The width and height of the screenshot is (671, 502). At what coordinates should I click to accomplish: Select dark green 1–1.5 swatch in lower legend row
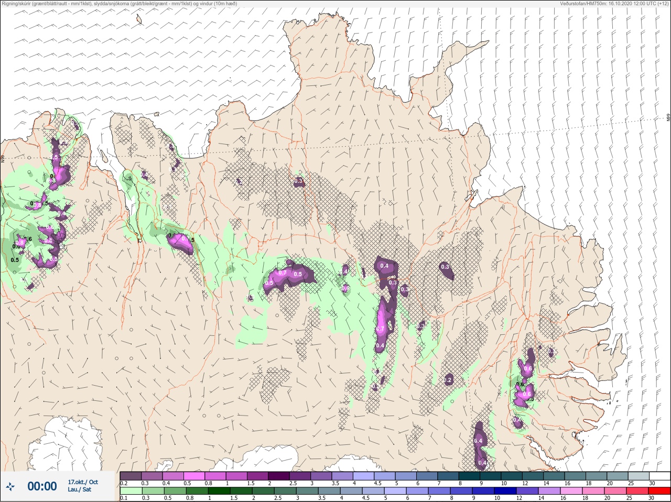click(218, 491)
